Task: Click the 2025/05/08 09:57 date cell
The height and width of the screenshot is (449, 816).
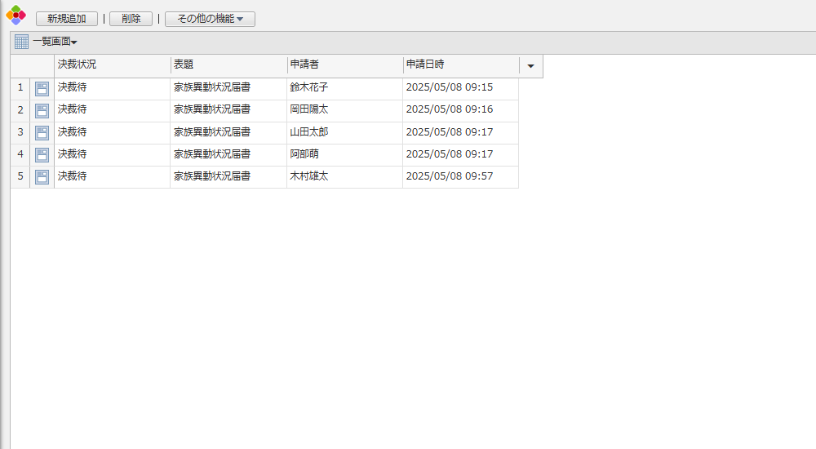Action: point(450,176)
